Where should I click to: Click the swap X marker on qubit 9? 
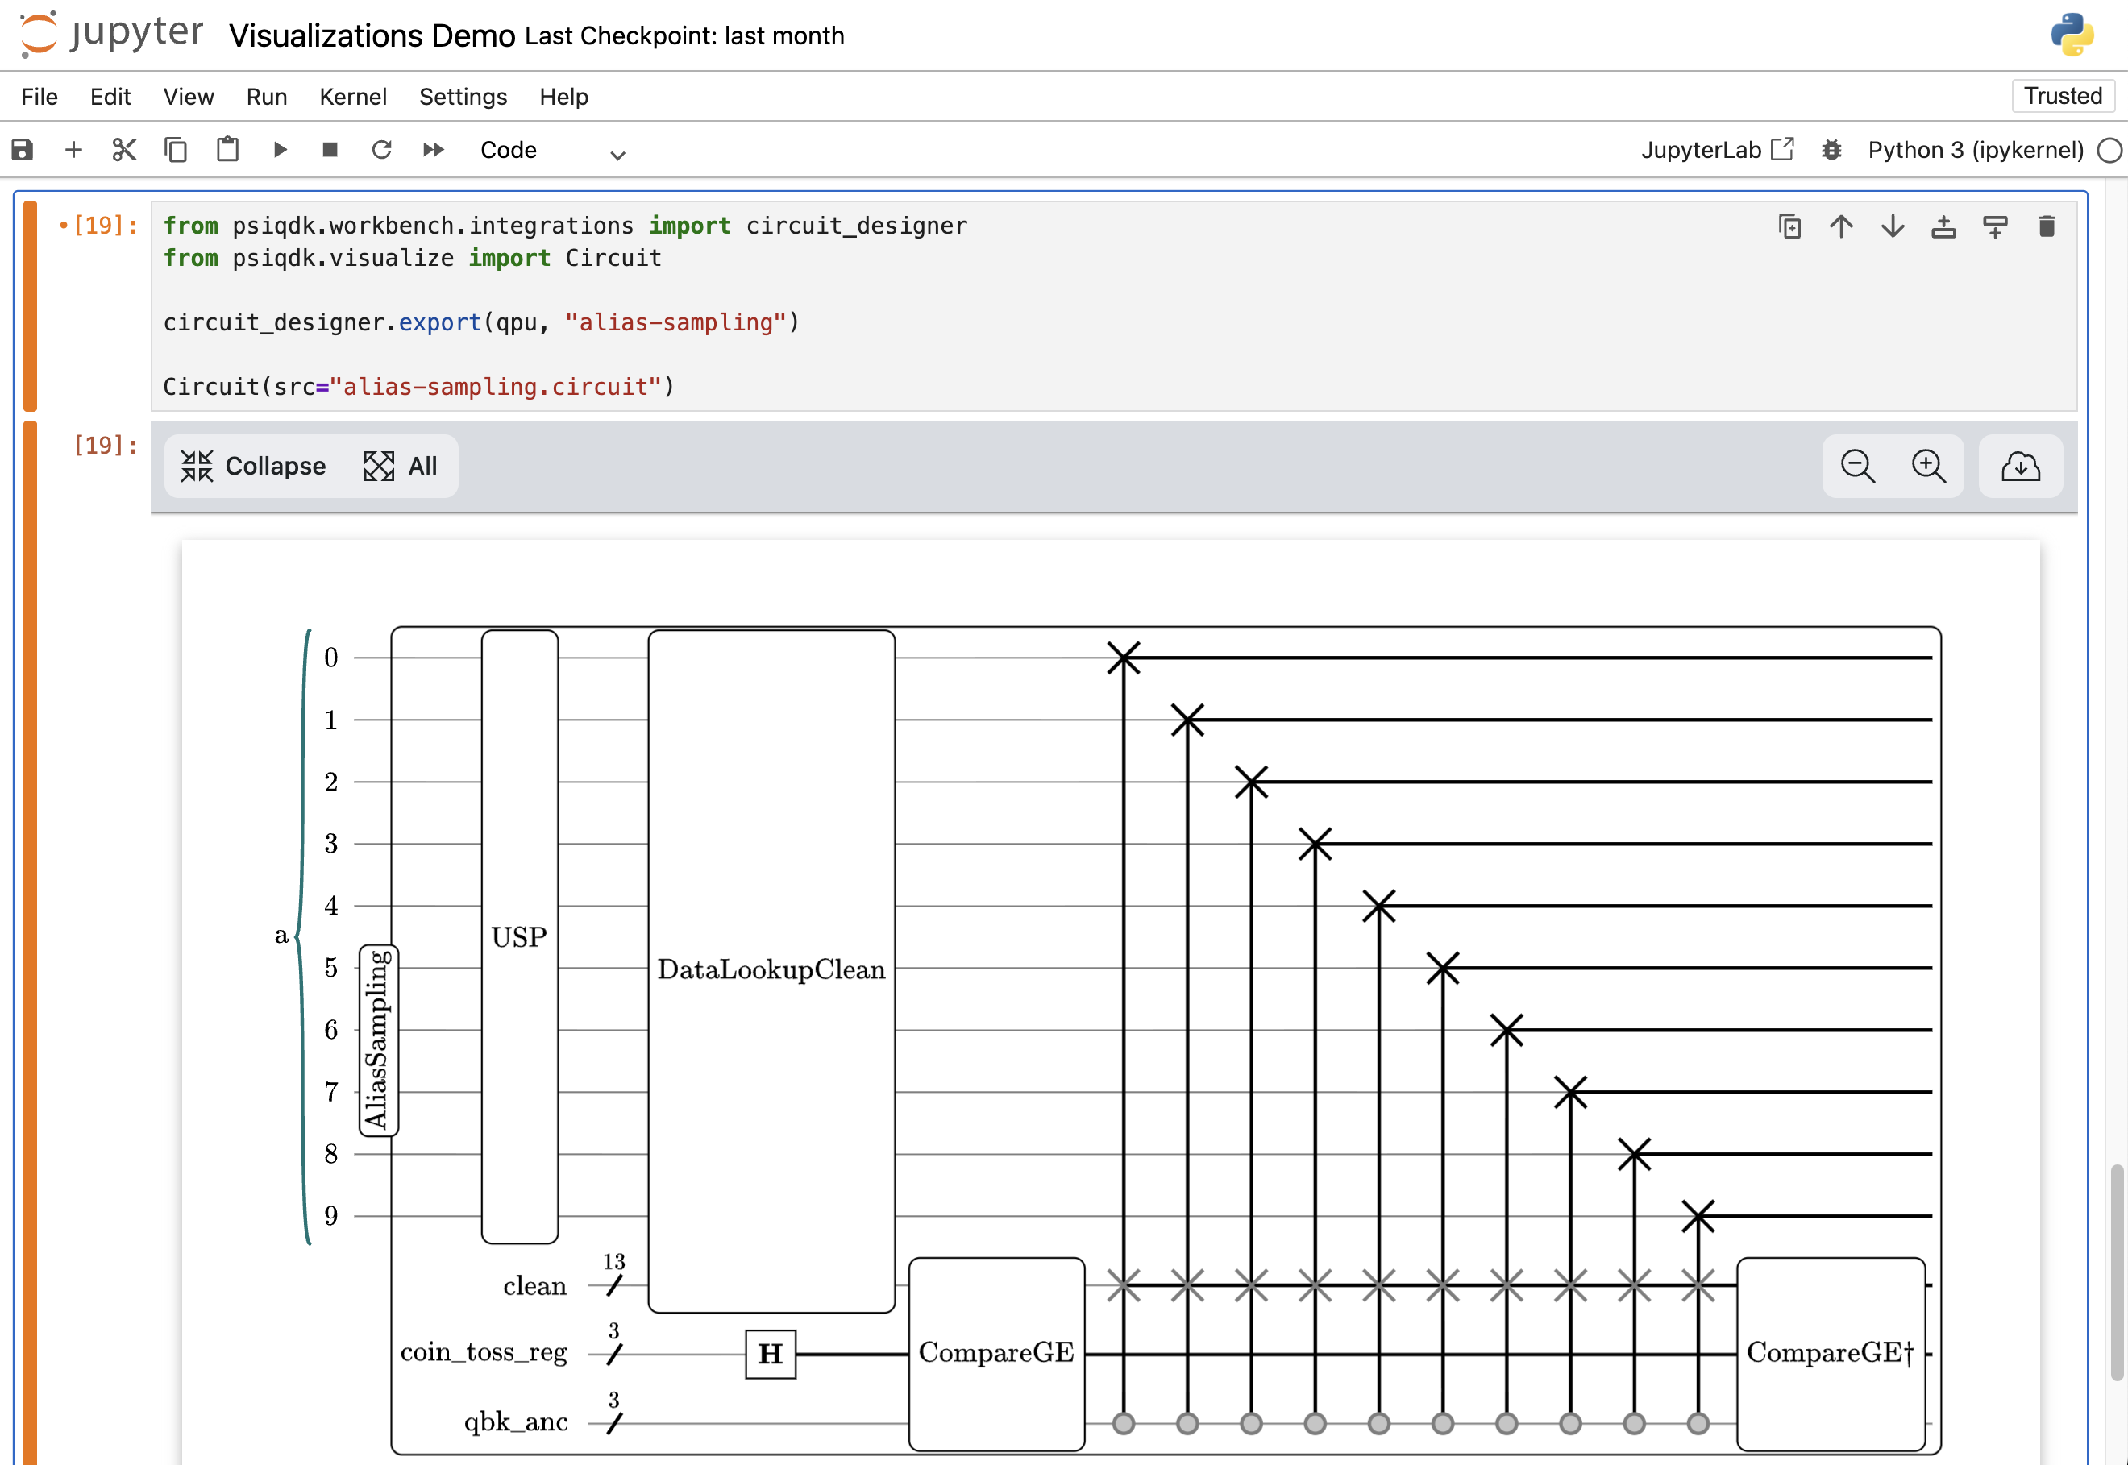point(1698,1215)
